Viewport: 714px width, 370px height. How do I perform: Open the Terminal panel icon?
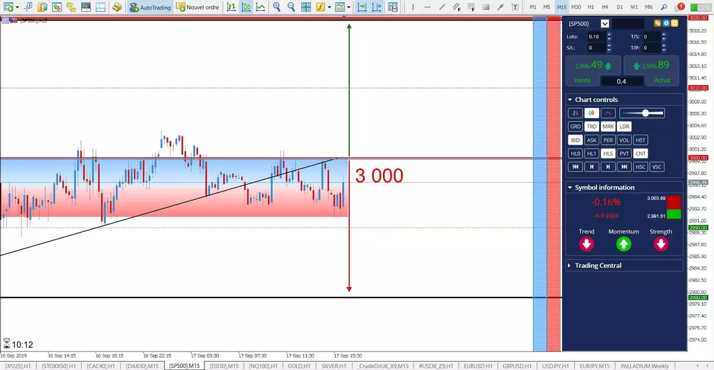coord(86,7)
